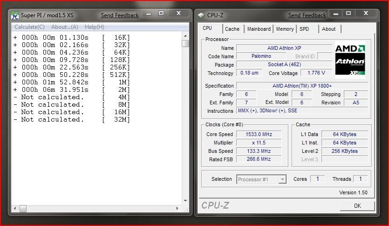Open the Processor #1 selection dropdown
Viewport: 389px width, 226px height.
[261, 179]
